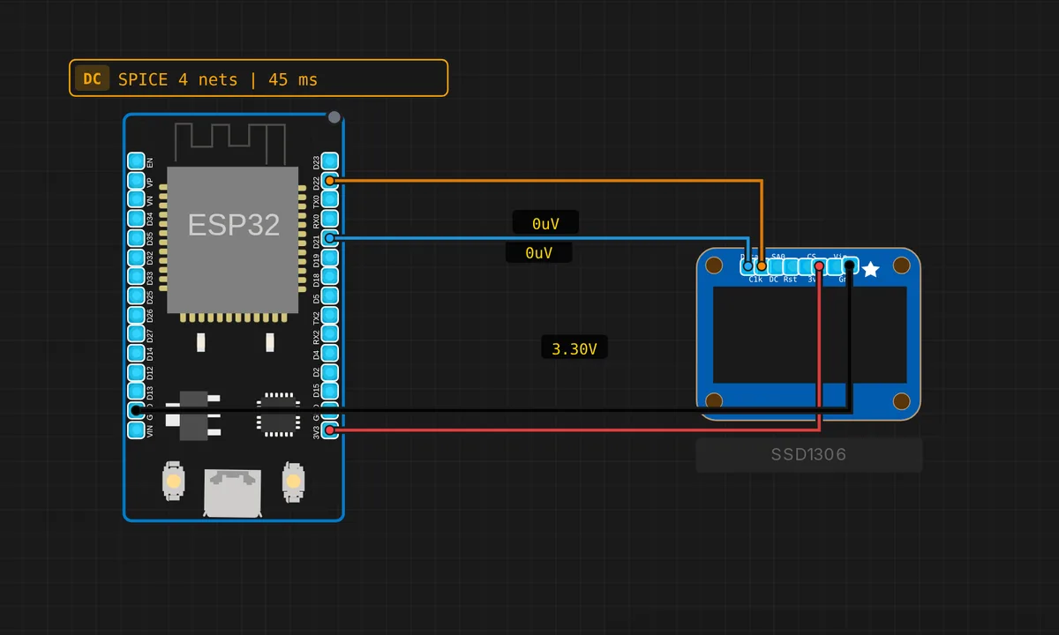Select the red 3.3V power wire
The width and height of the screenshot is (1059, 635).
pyautogui.click(x=574, y=430)
